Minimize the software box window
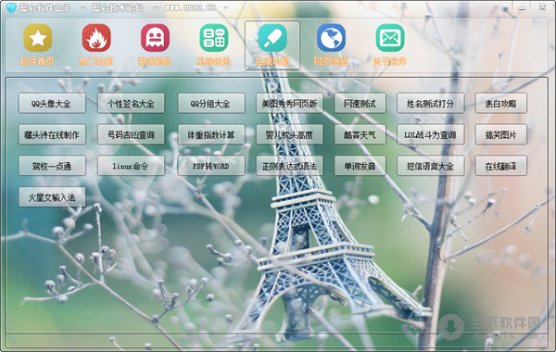 pos(522,7)
